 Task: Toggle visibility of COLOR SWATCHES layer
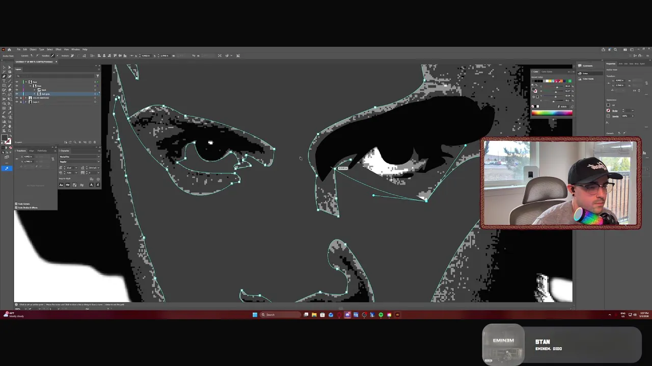click(17, 98)
